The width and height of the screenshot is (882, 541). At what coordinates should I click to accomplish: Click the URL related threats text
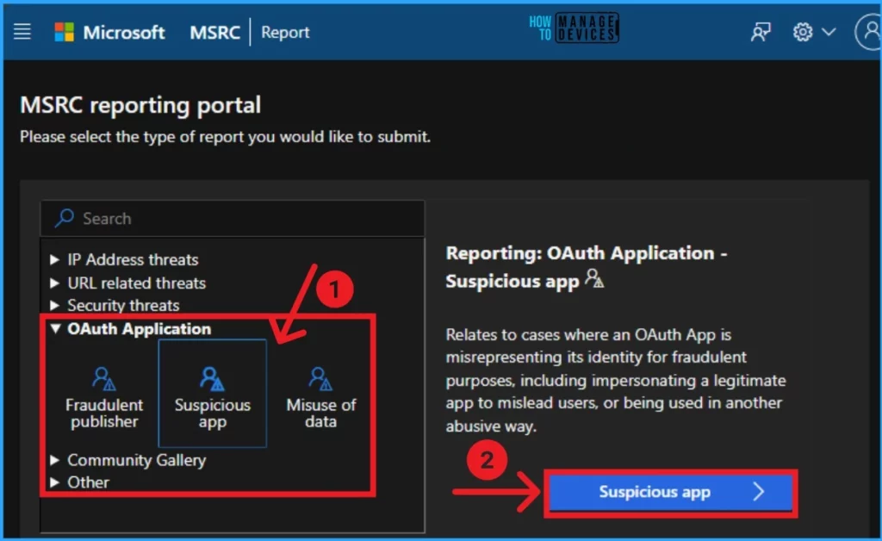[137, 283]
